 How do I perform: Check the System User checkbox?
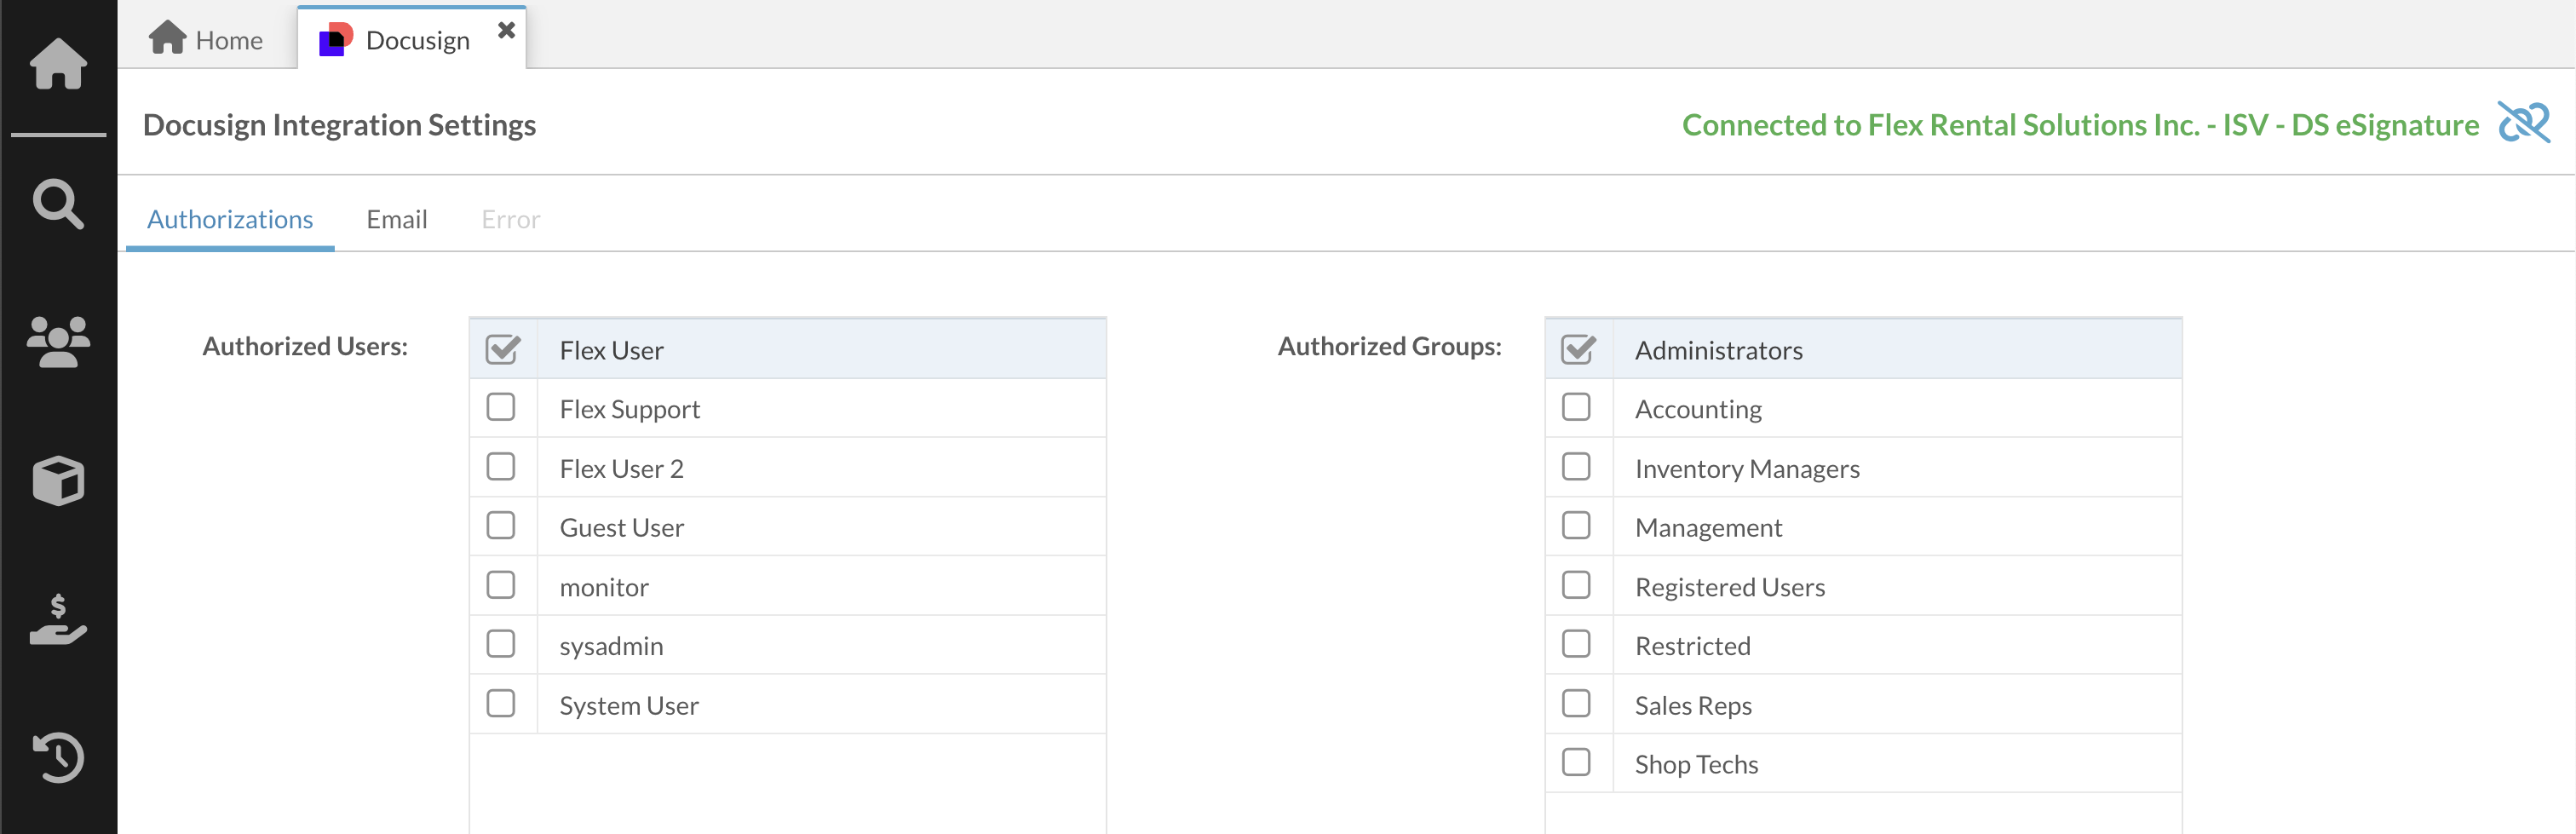(501, 704)
